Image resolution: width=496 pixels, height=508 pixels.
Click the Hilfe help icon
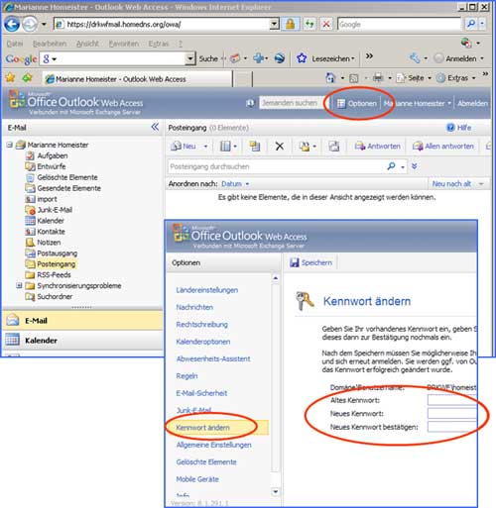coord(450,128)
